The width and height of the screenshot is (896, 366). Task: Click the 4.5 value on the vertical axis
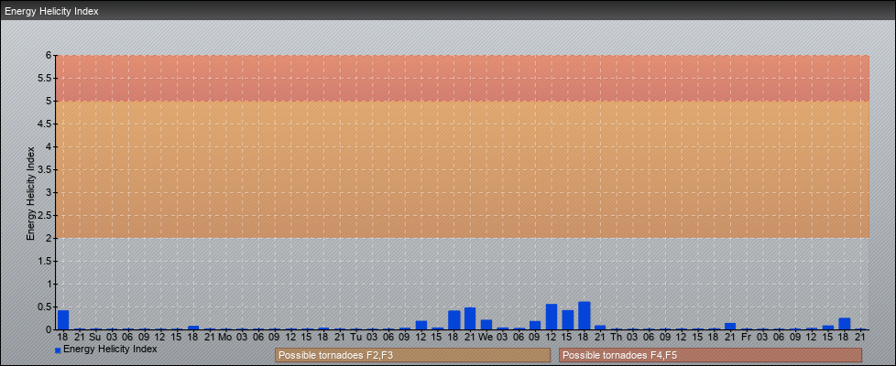coord(45,124)
